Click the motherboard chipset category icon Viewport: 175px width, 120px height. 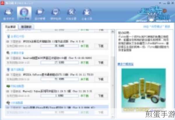point(8,36)
